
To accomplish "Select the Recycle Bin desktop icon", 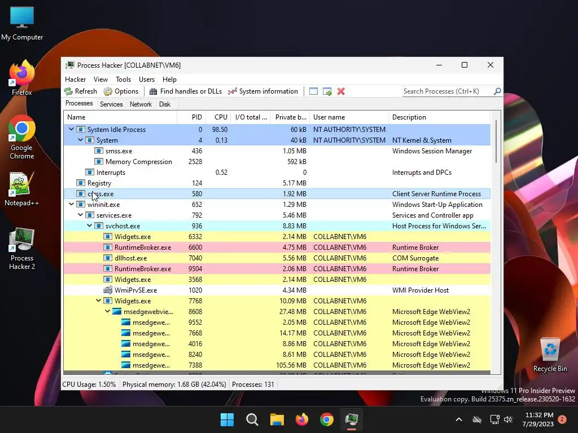I will click(x=550, y=355).
